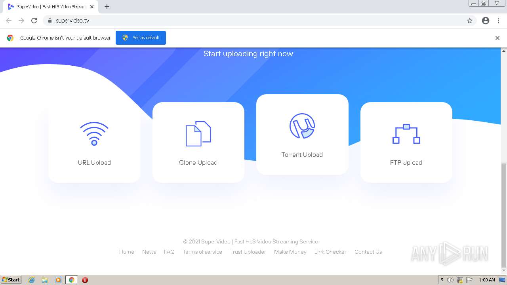Click the Torrent Upload label
This screenshot has height=285, width=507.
(302, 155)
